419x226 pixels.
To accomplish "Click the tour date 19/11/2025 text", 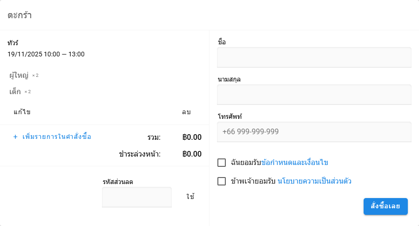I will [46, 54].
